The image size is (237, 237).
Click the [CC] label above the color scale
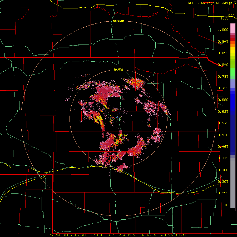225,18
